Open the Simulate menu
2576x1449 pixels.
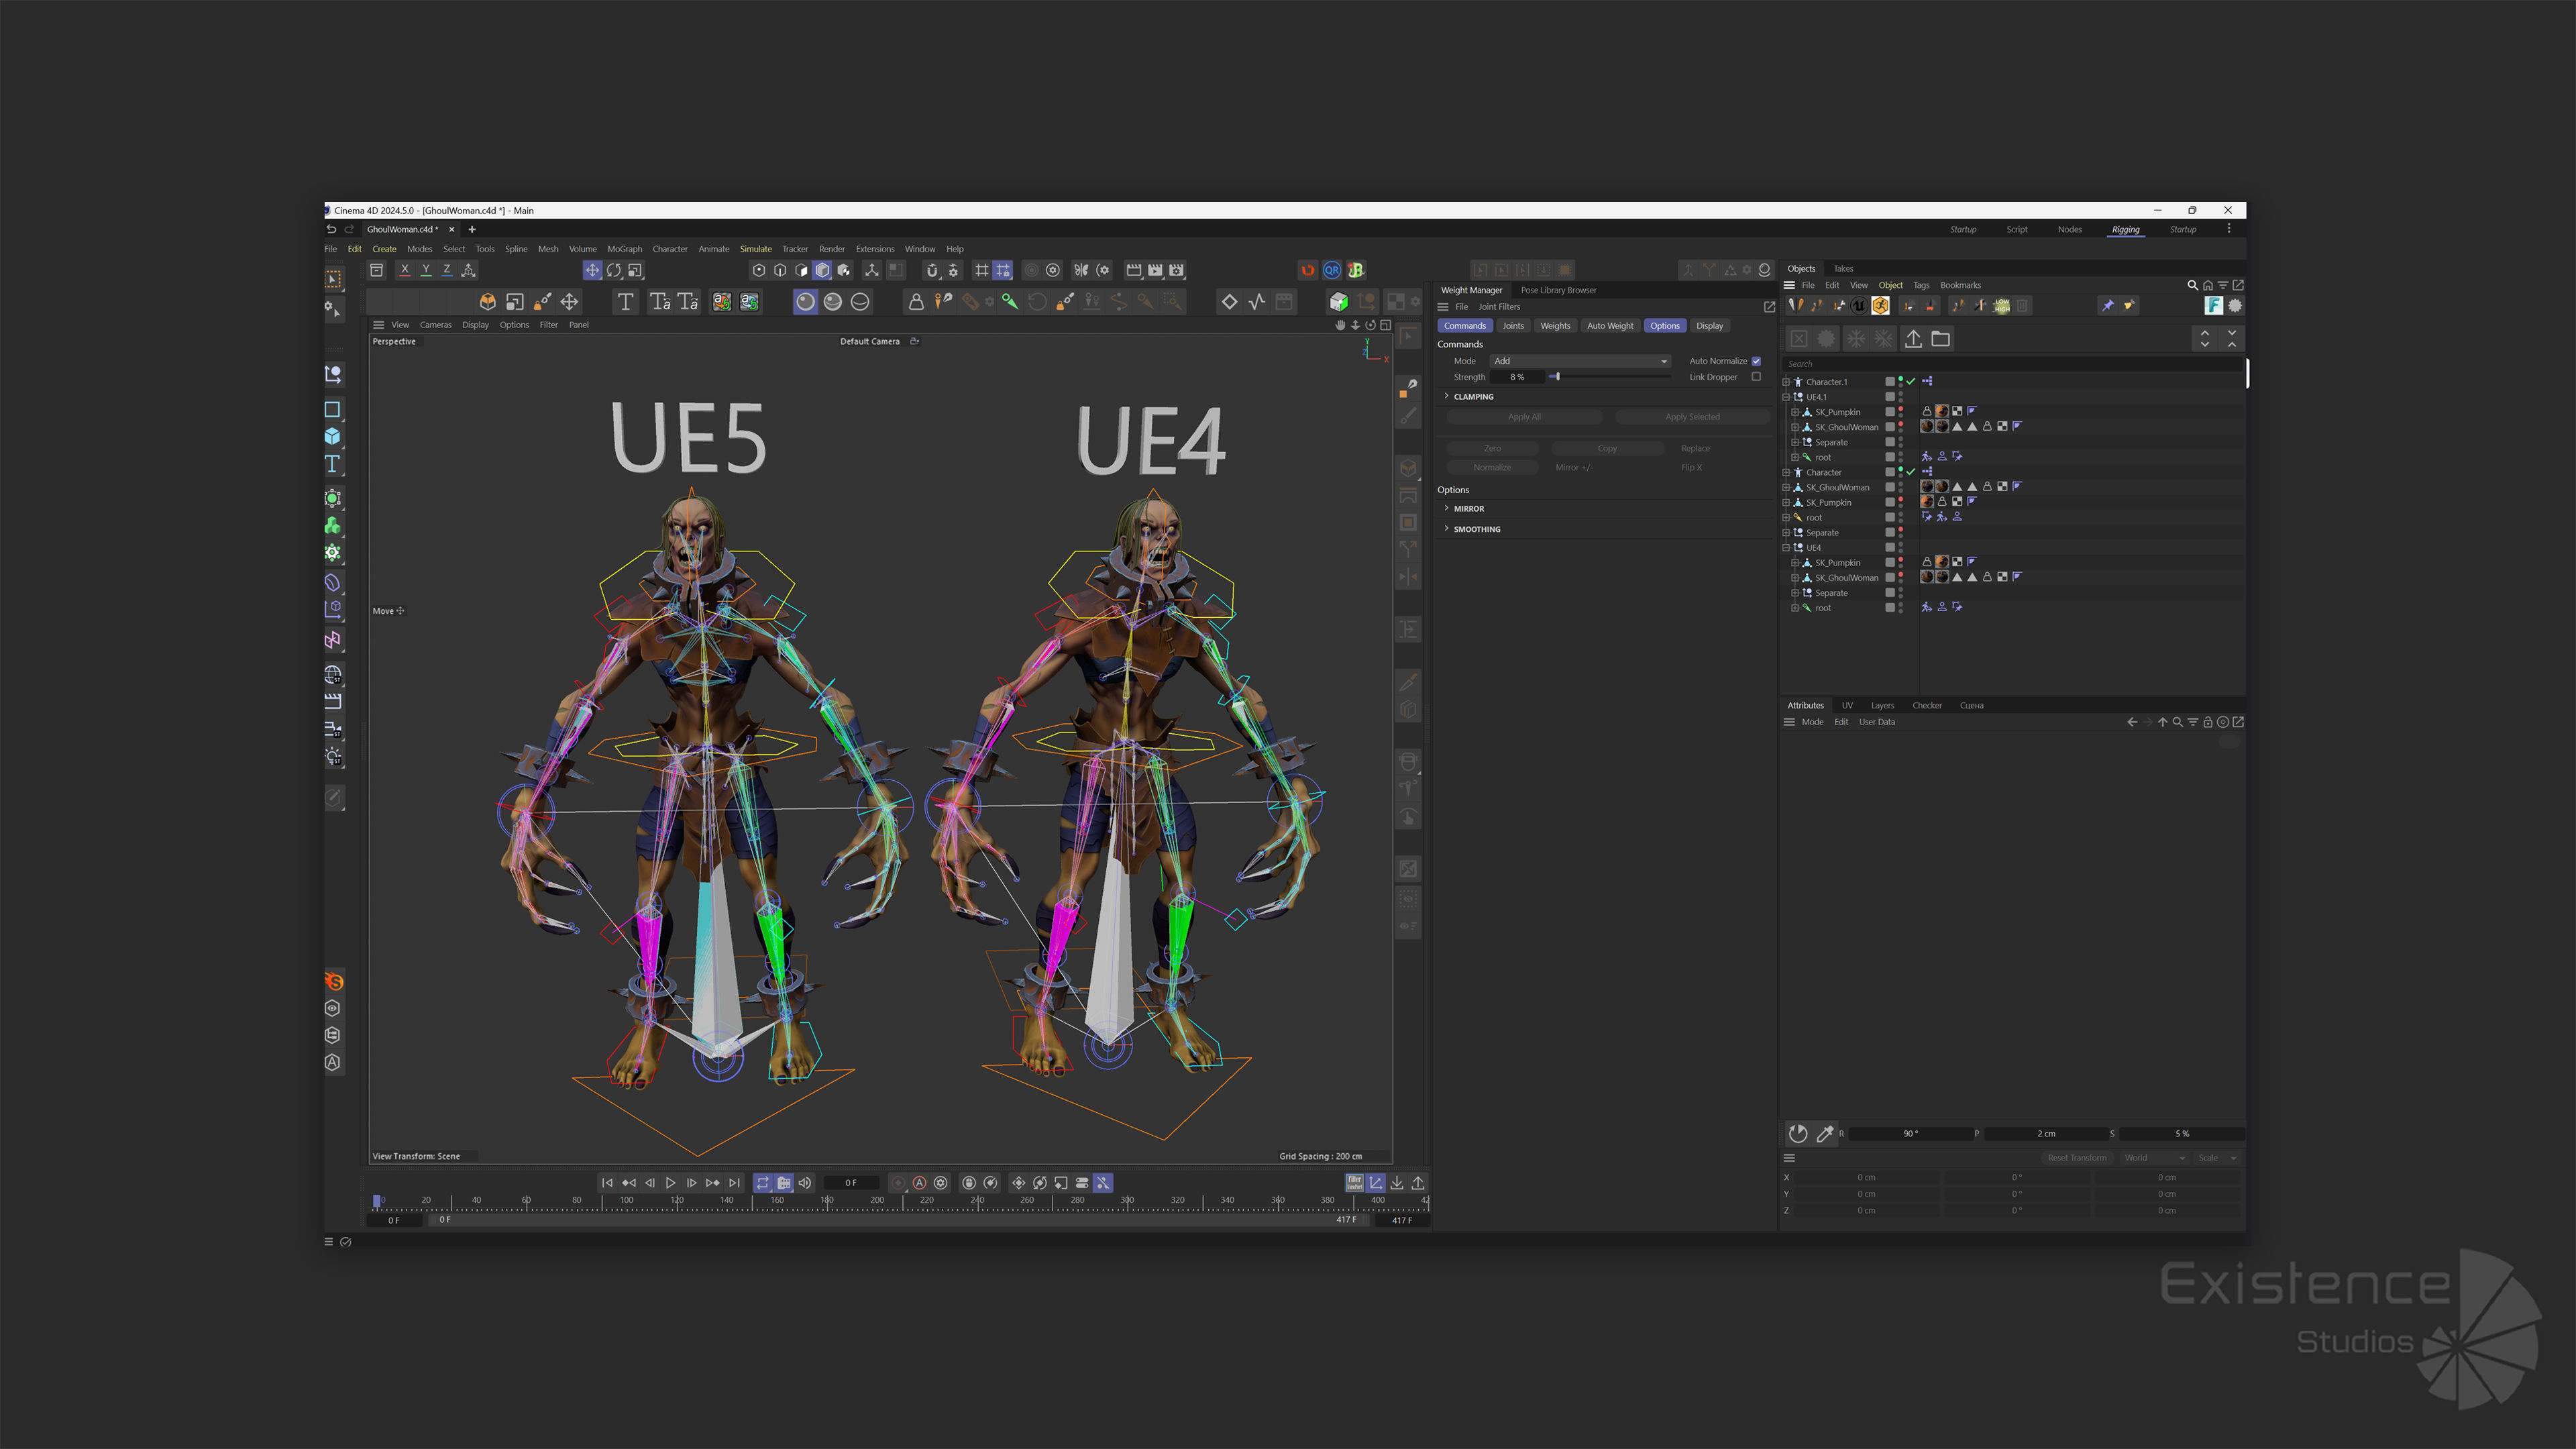tap(755, 249)
